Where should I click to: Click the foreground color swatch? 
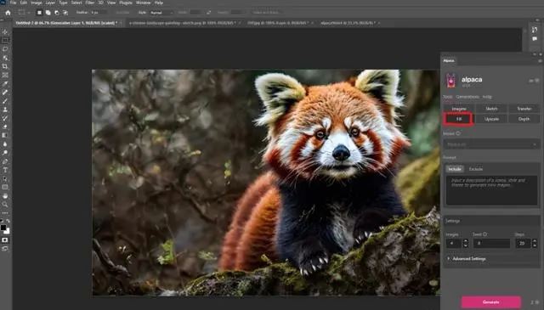pyautogui.click(x=3, y=228)
